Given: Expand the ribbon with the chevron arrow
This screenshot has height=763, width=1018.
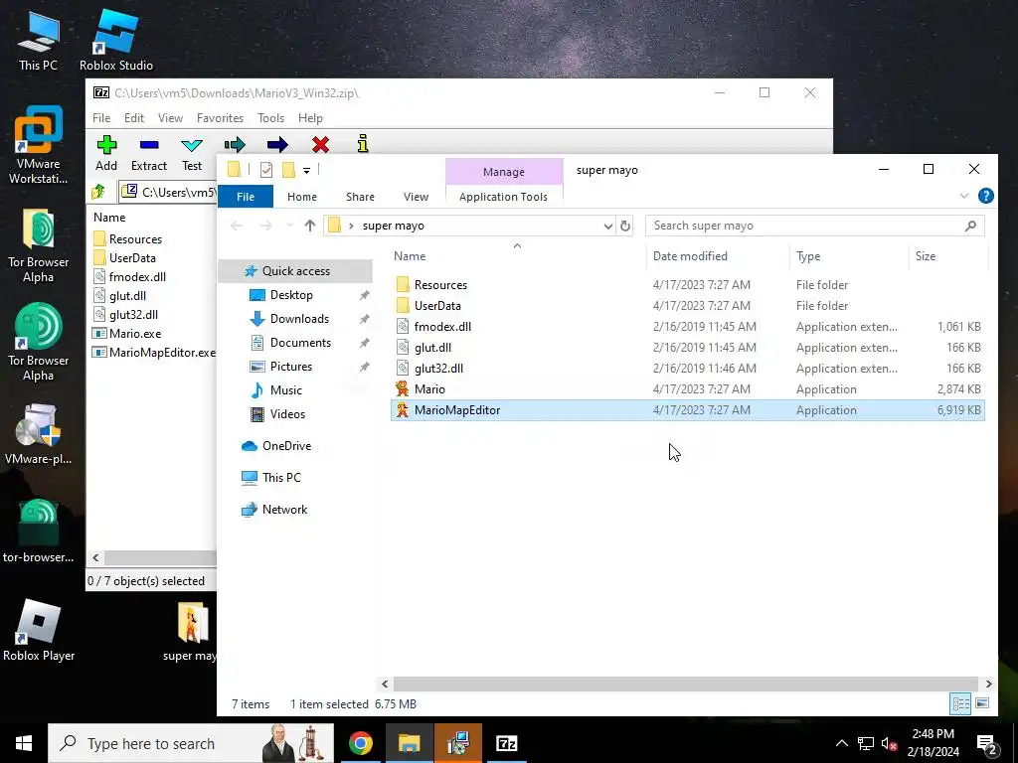Looking at the screenshot, I should point(964,196).
